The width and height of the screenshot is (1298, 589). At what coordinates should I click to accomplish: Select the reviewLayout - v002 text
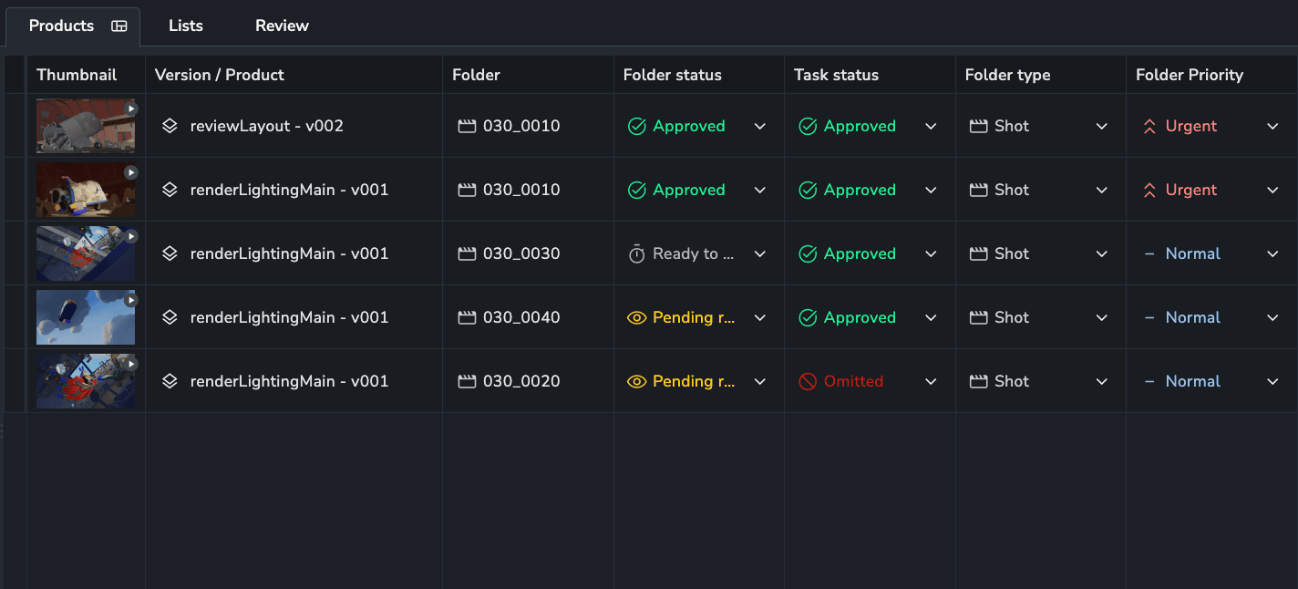coord(267,126)
